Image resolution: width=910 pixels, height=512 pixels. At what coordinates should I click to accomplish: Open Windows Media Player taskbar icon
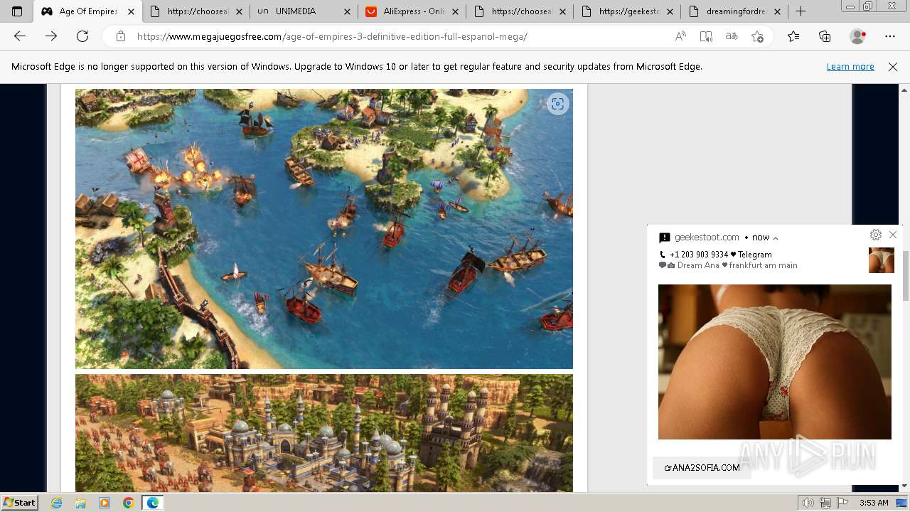click(x=105, y=503)
